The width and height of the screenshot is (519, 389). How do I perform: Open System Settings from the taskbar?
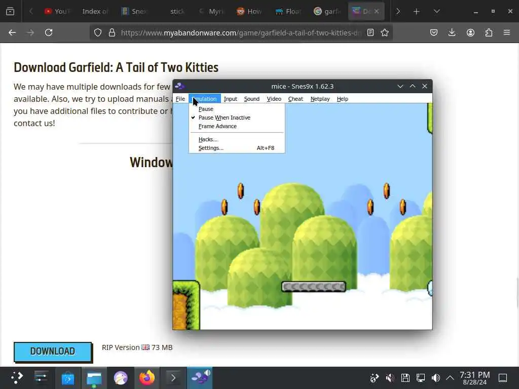pos(41,377)
